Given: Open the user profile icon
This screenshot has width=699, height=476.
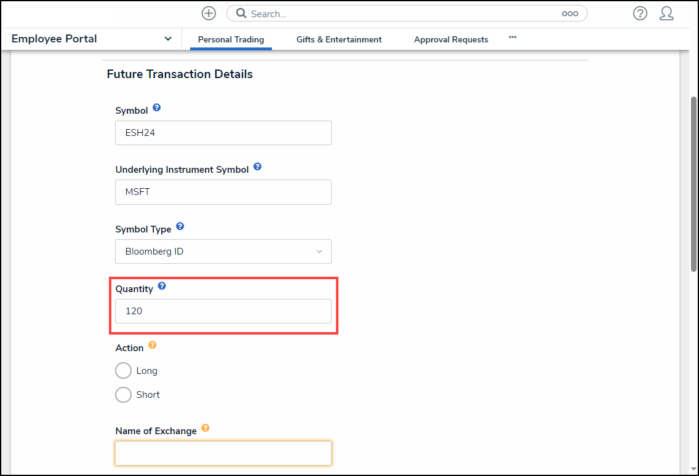Looking at the screenshot, I should 666,14.
